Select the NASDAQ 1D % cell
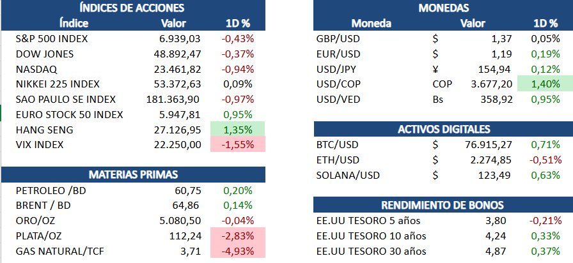 coord(238,69)
